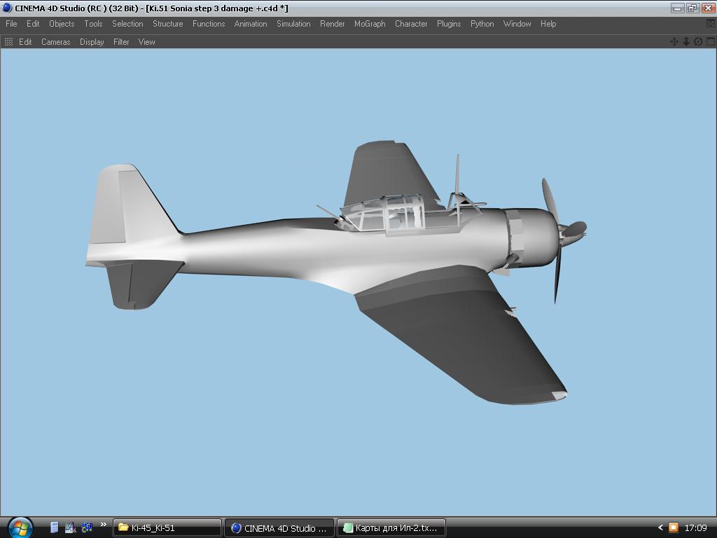Click the viewport menu grip handle

point(8,42)
